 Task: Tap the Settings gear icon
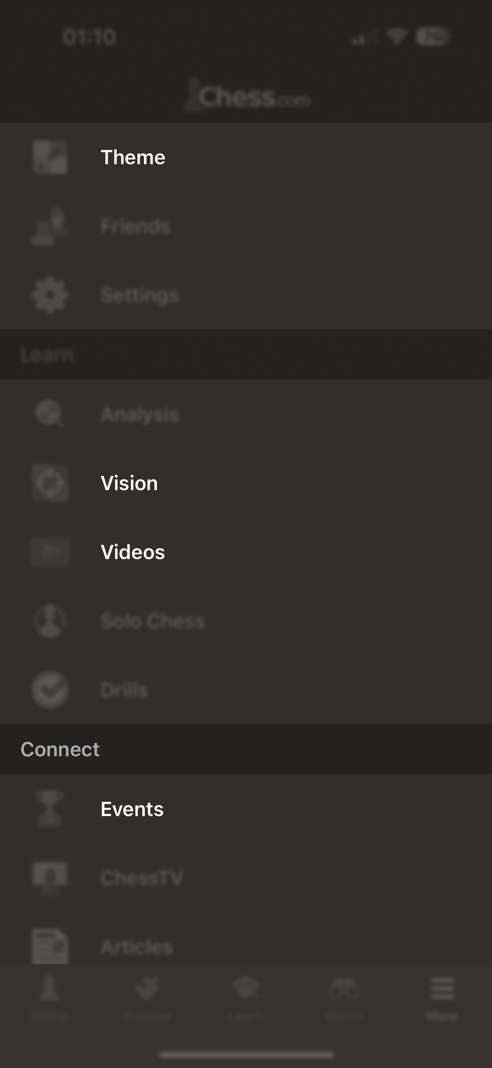point(50,295)
